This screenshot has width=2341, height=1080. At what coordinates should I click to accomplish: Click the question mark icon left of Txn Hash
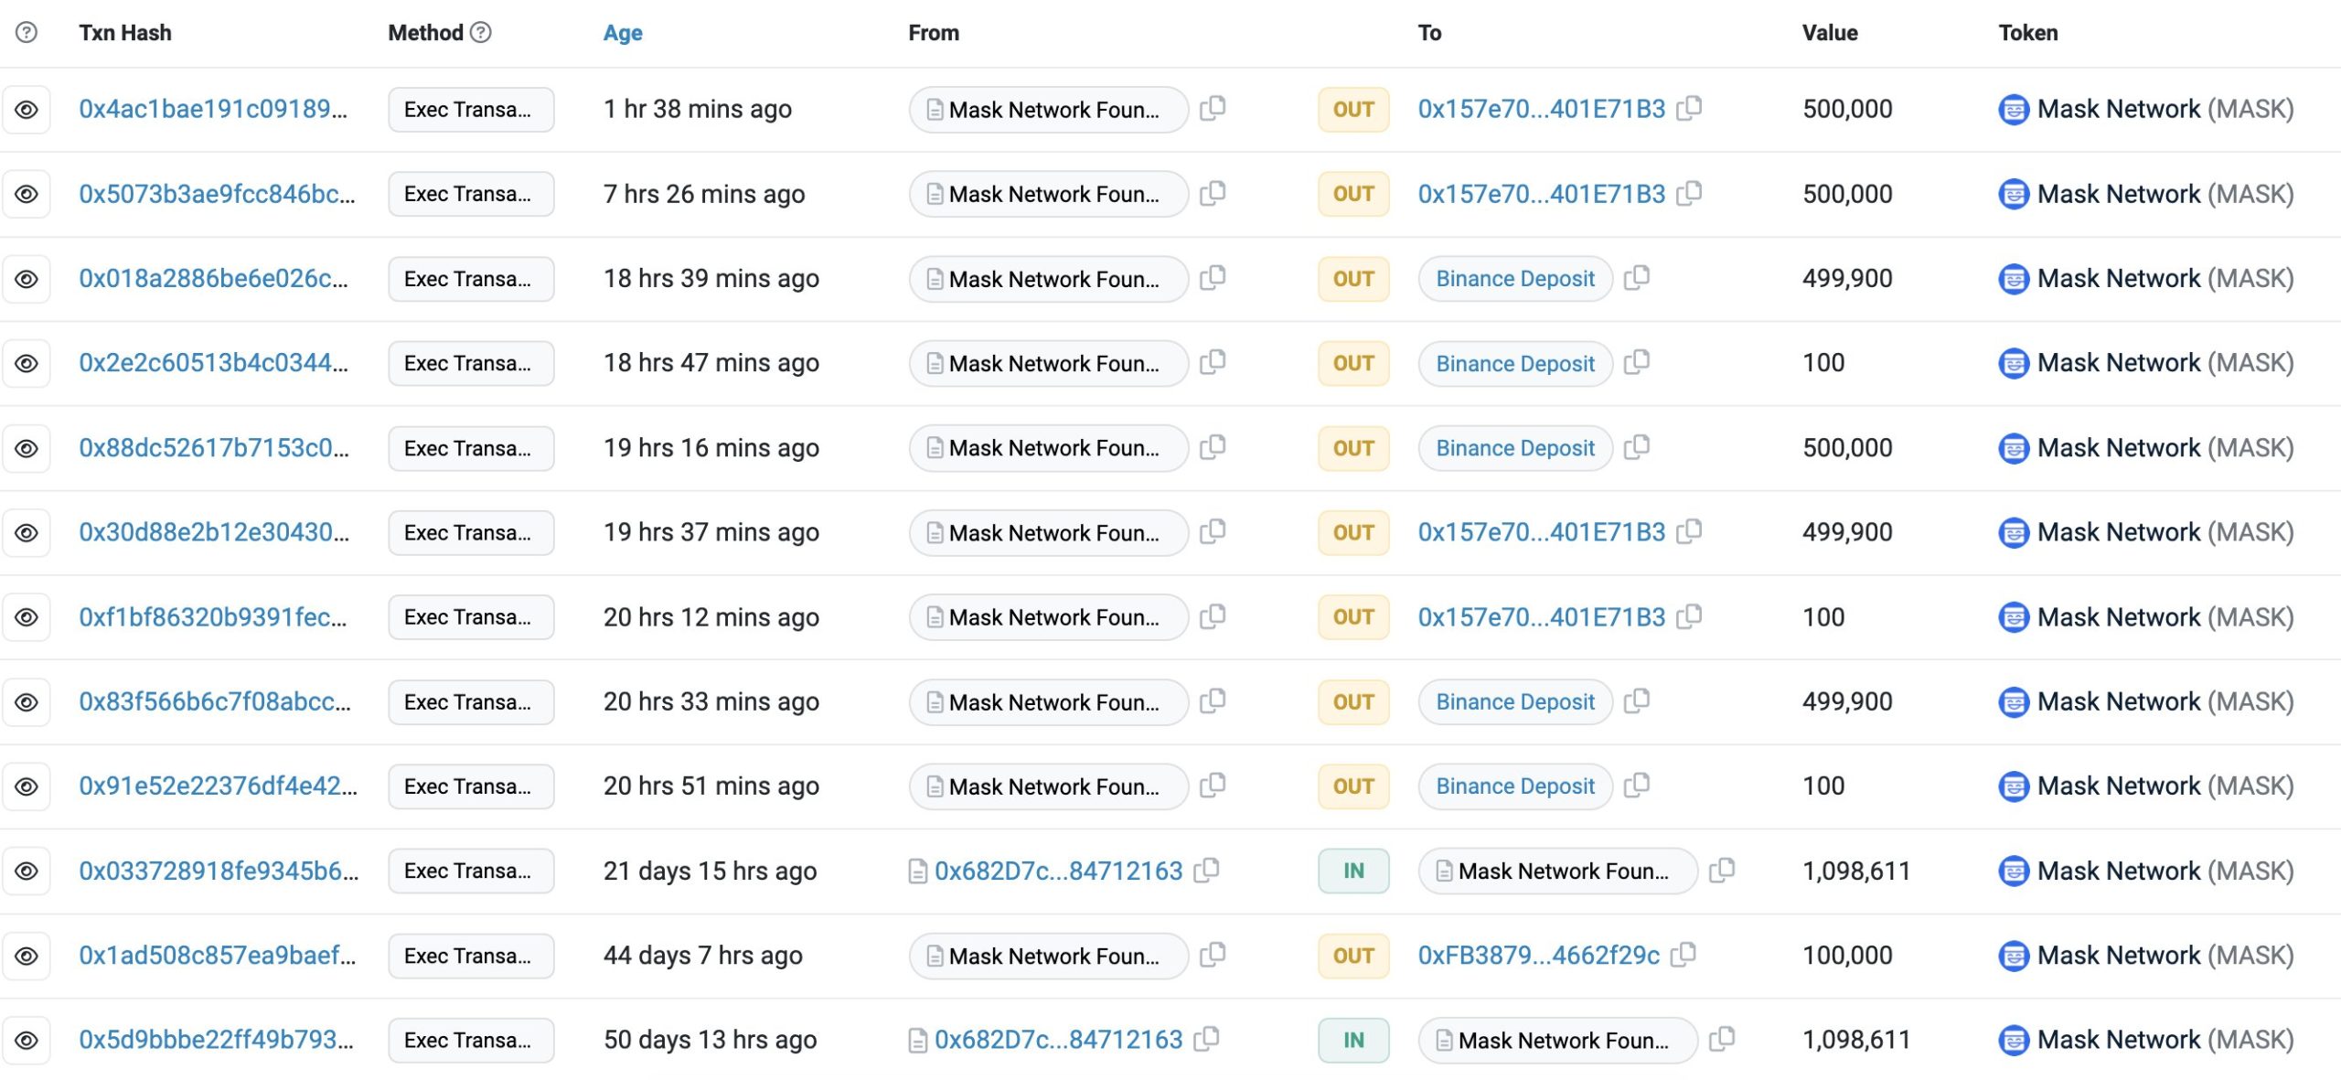[27, 32]
